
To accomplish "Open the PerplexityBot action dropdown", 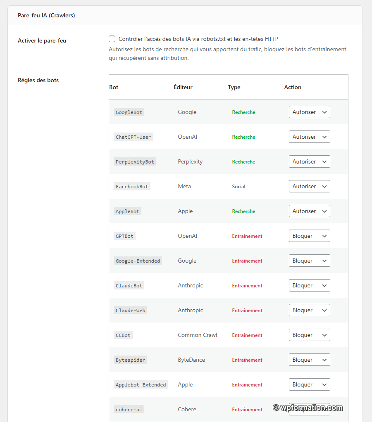I will click(x=309, y=161).
